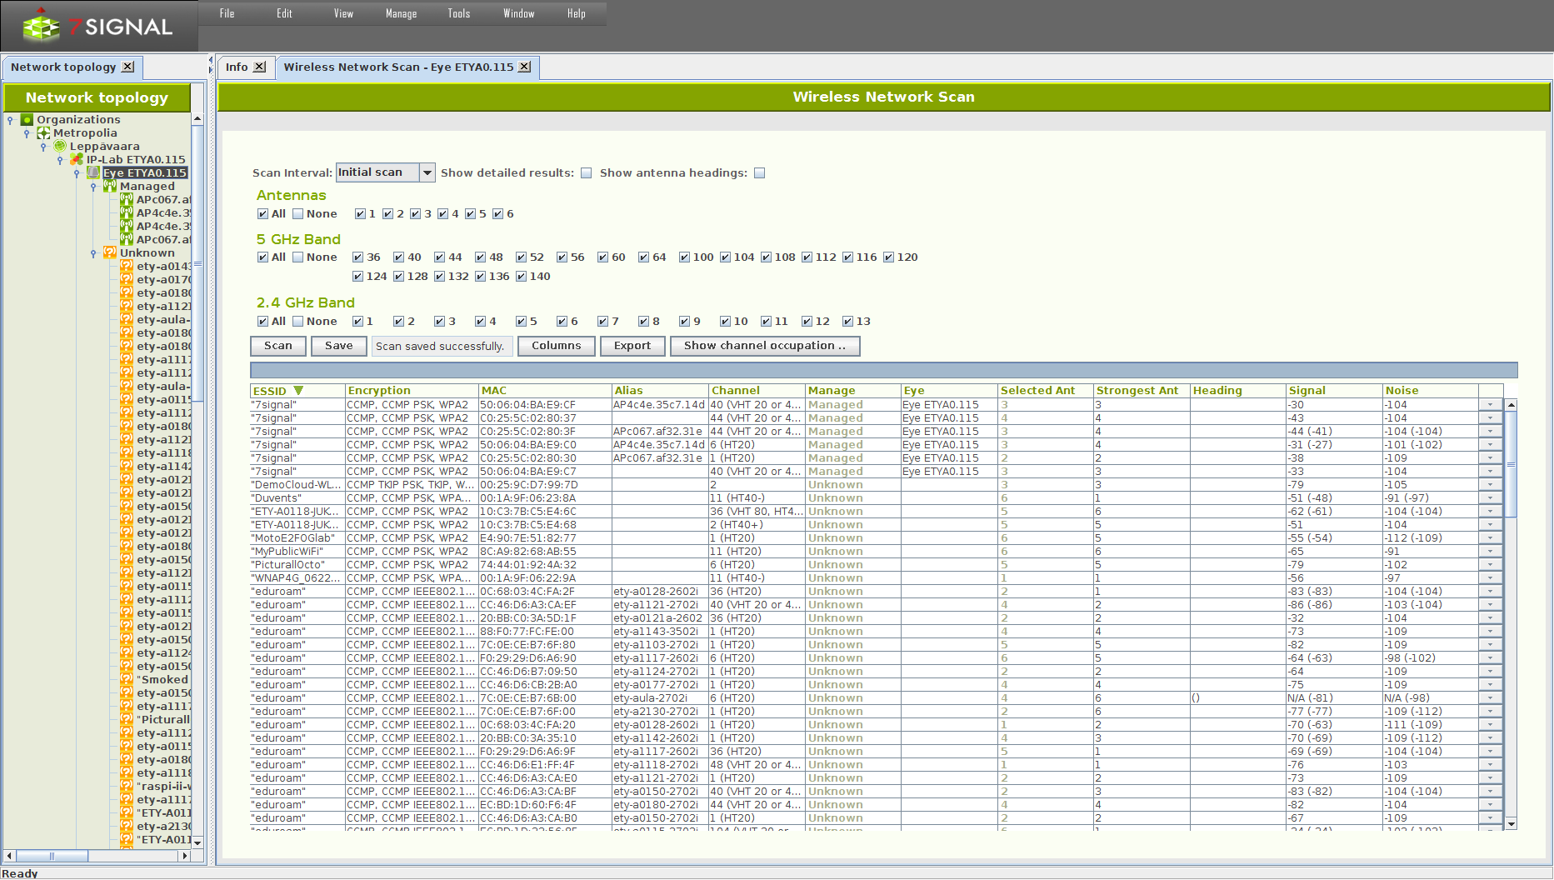The image size is (1554, 880).
Task: Toggle the Show detailed results checkbox
Action: pyautogui.click(x=587, y=173)
